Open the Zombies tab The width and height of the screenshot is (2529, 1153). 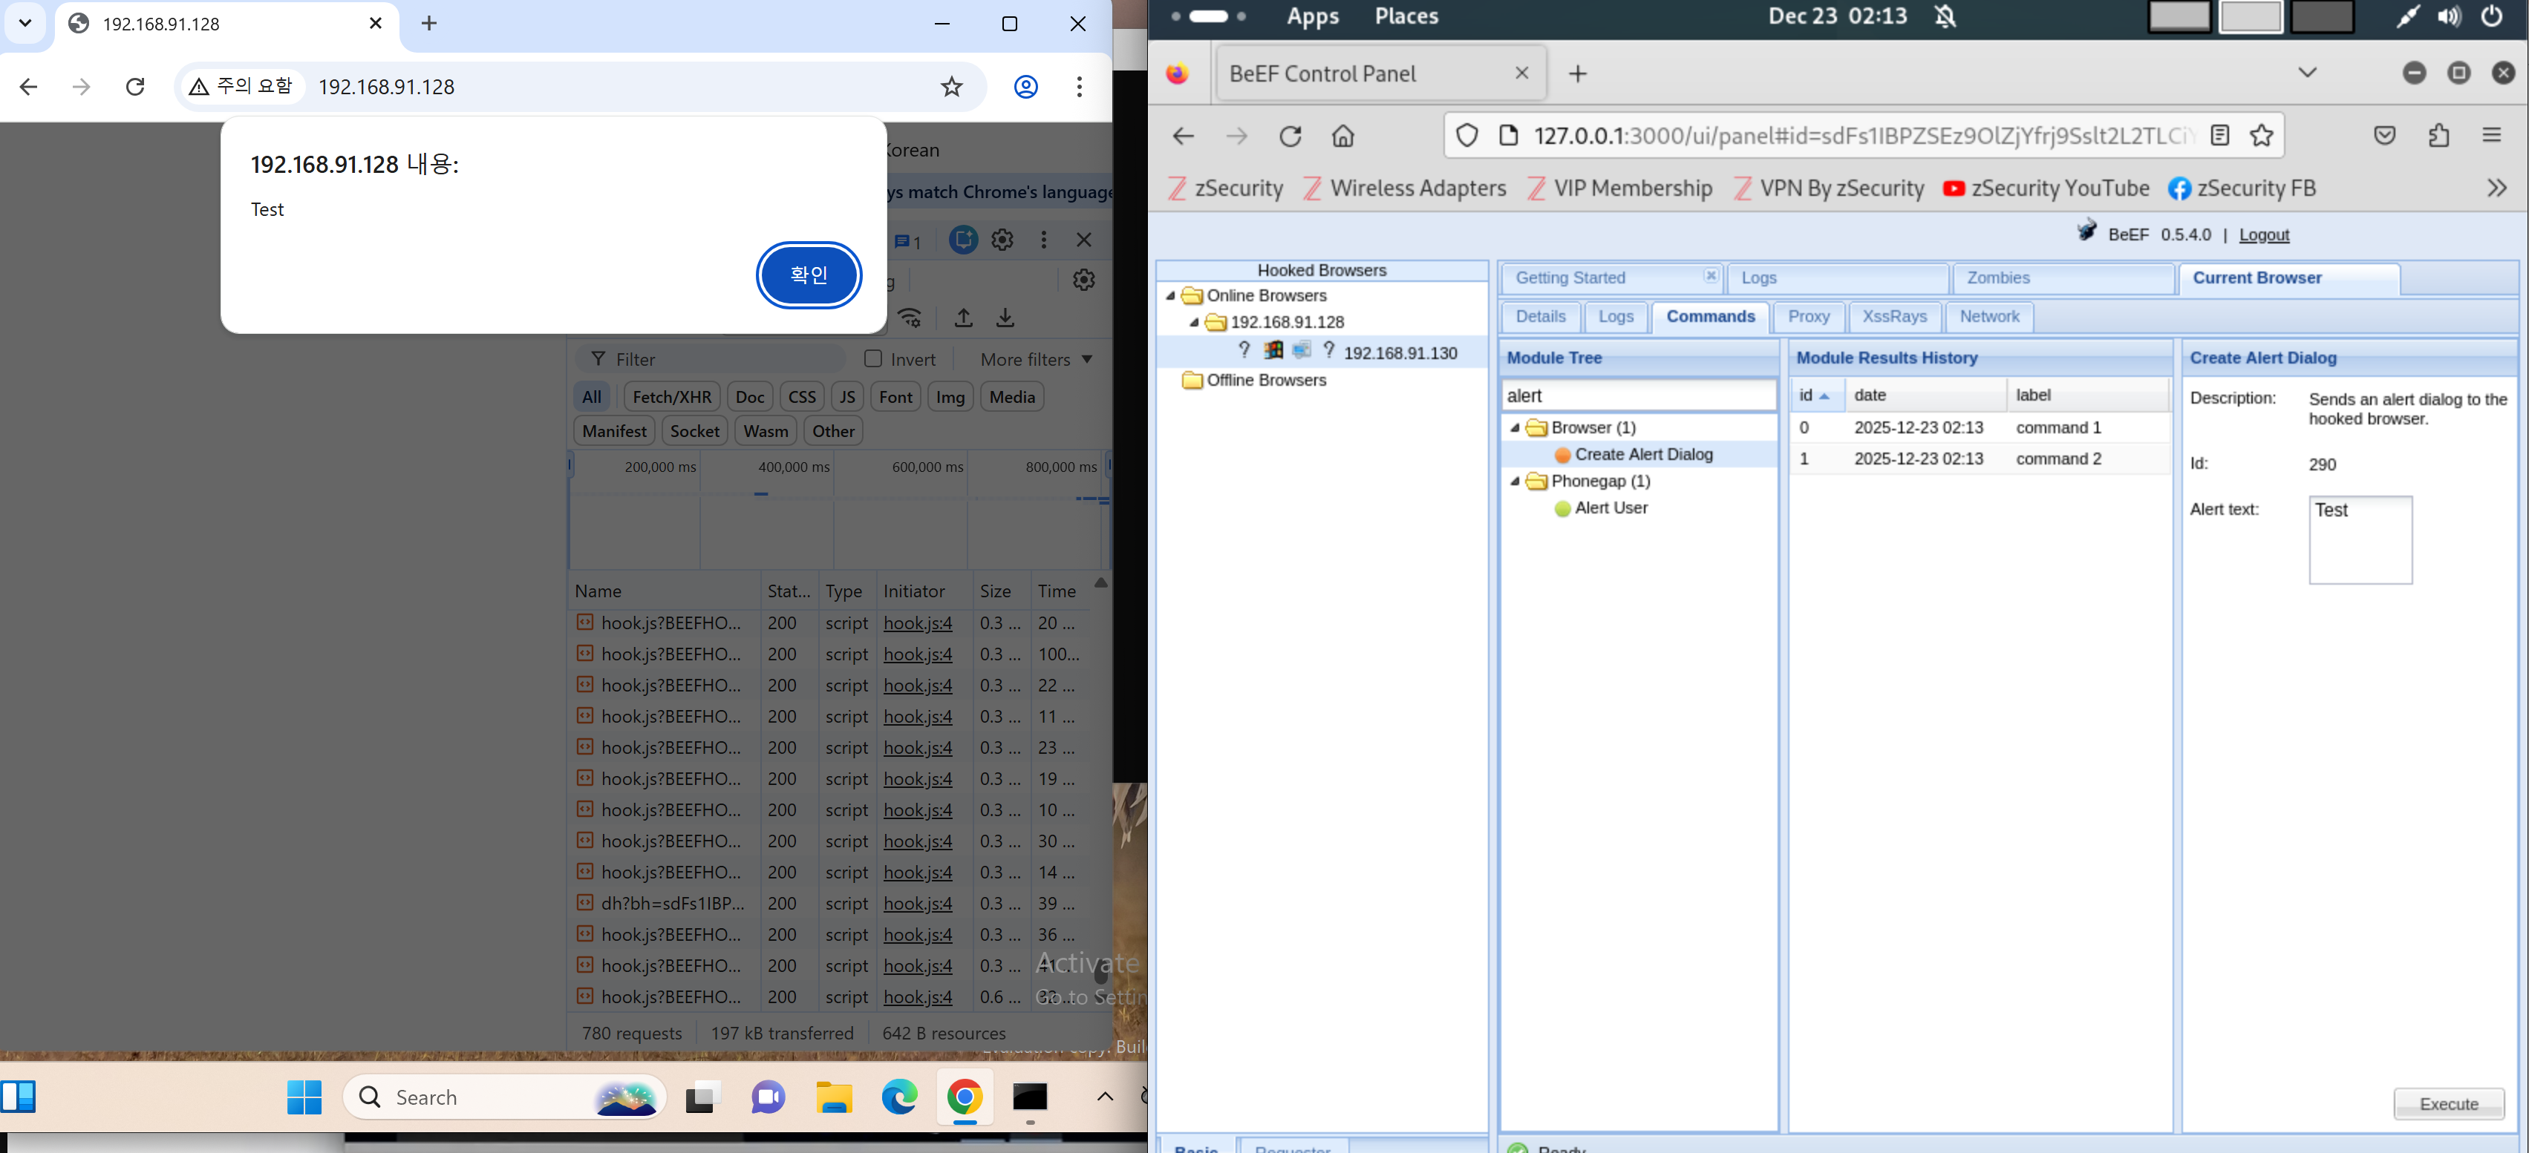pos(1998,277)
